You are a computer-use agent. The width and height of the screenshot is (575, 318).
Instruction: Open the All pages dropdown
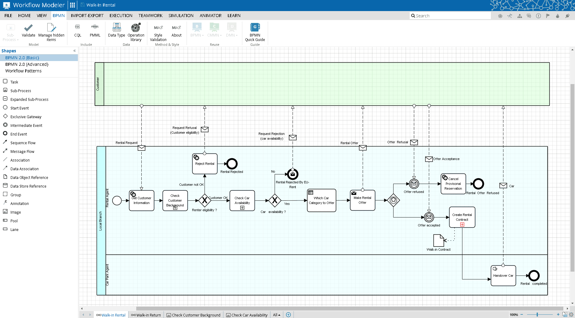(x=277, y=315)
